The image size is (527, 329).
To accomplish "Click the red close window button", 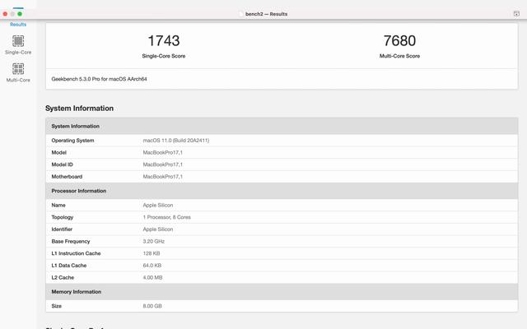I will (5, 14).
